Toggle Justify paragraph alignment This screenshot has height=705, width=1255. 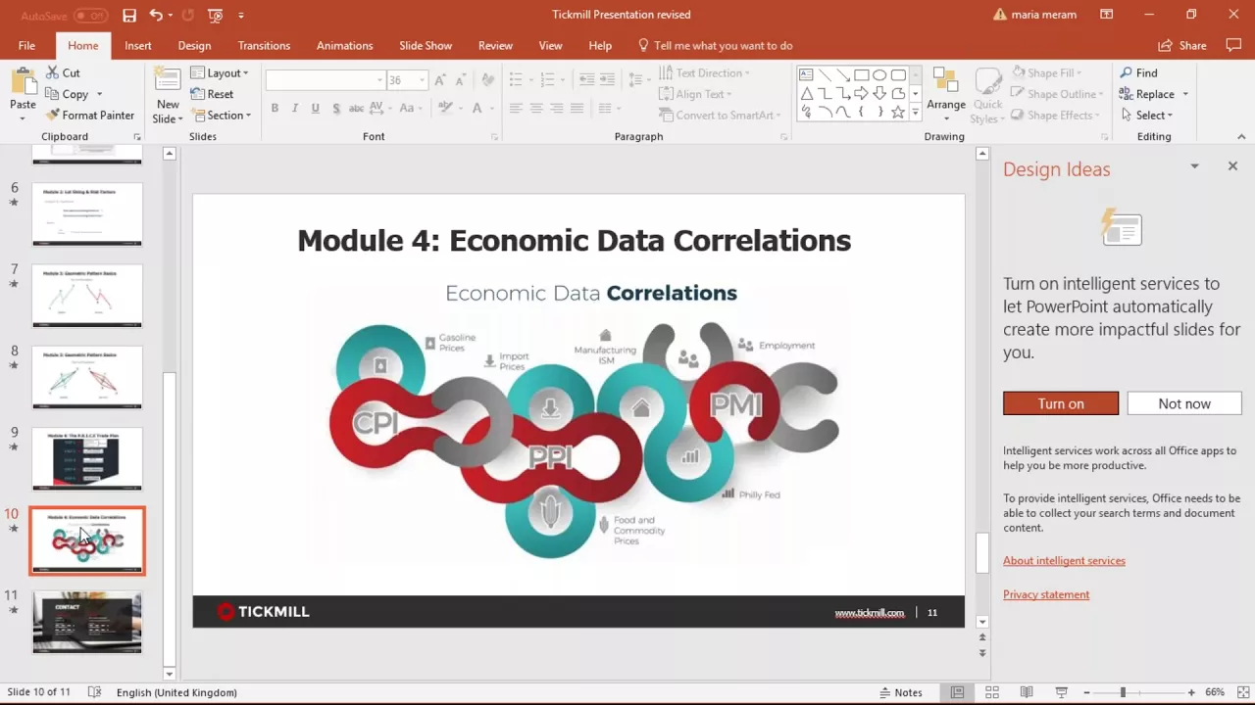coord(577,108)
